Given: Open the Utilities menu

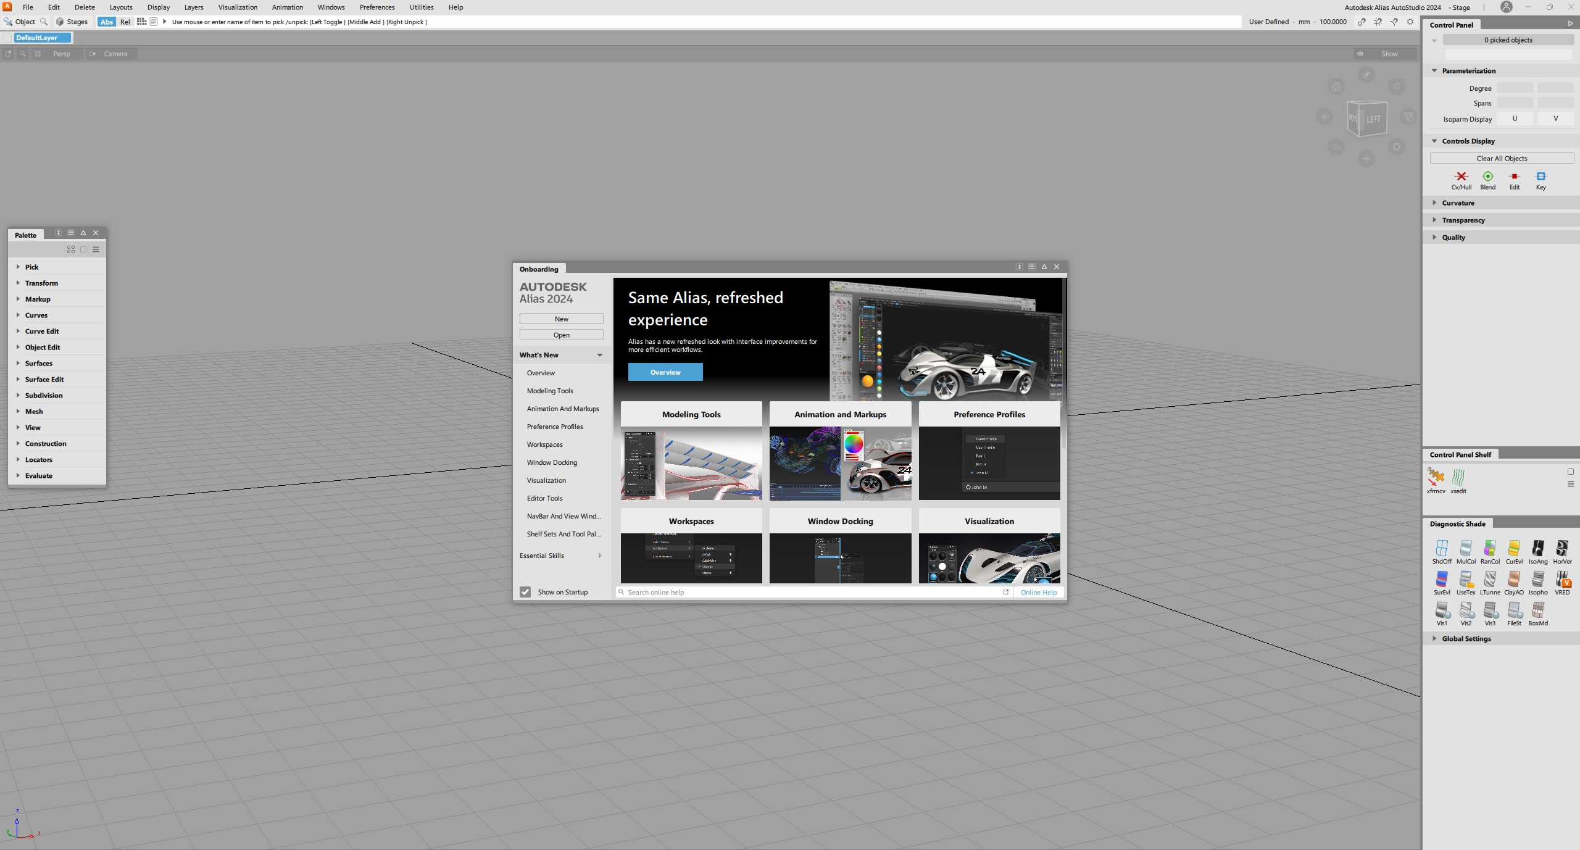Looking at the screenshot, I should pos(422,7).
